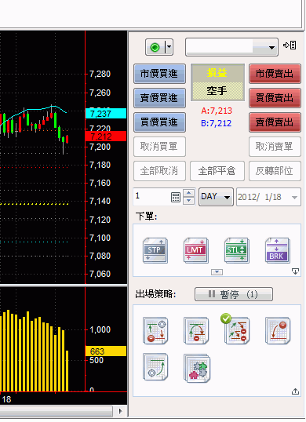The width and height of the screenshot is (306, 422).
Task: Expand the order types panel arrow
Action: pos(217,272)
